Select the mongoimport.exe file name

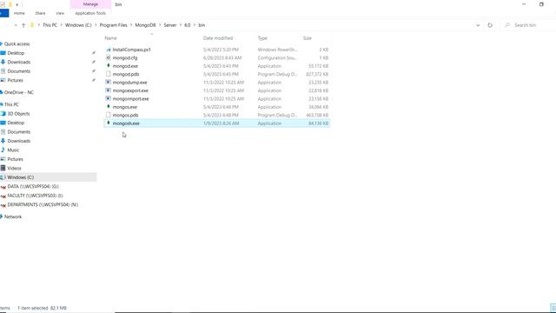tap(131, 98)
